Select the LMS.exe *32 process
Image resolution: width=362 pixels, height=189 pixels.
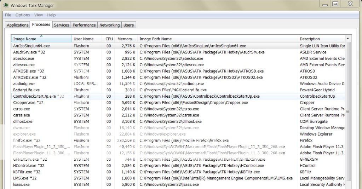coord(178,178)
